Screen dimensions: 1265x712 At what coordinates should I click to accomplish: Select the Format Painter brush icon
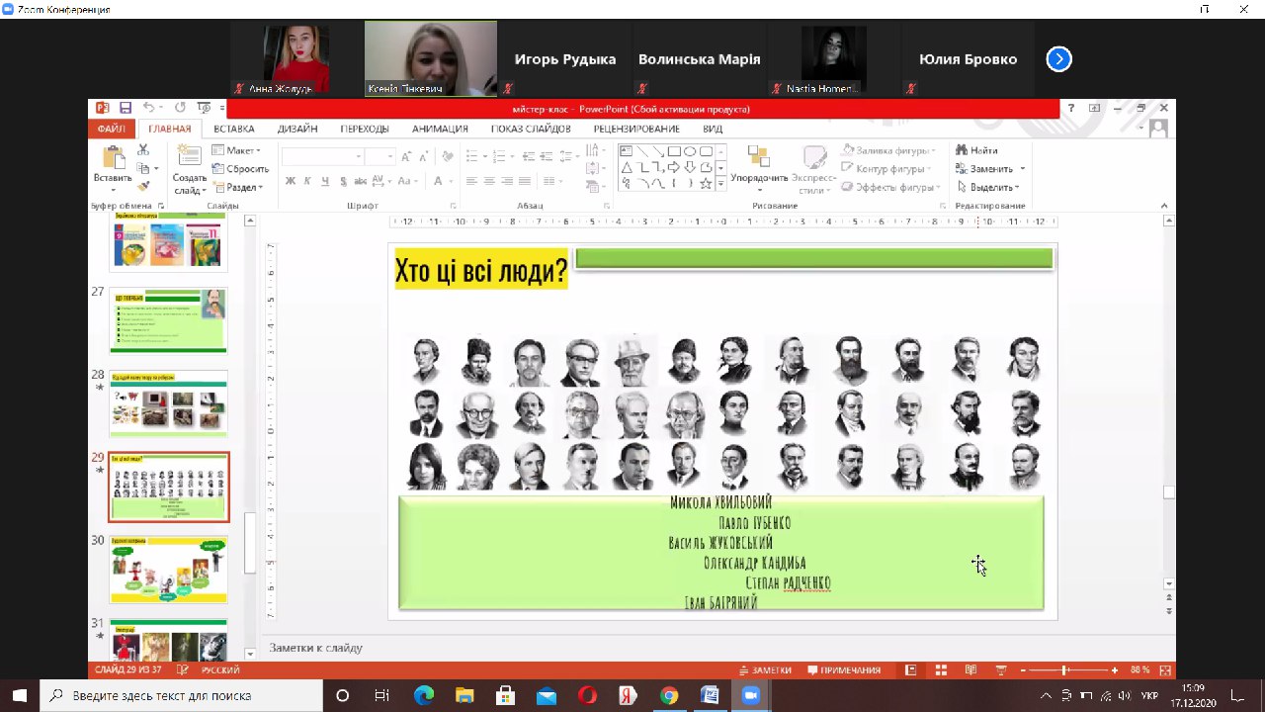tap(143, 186)
